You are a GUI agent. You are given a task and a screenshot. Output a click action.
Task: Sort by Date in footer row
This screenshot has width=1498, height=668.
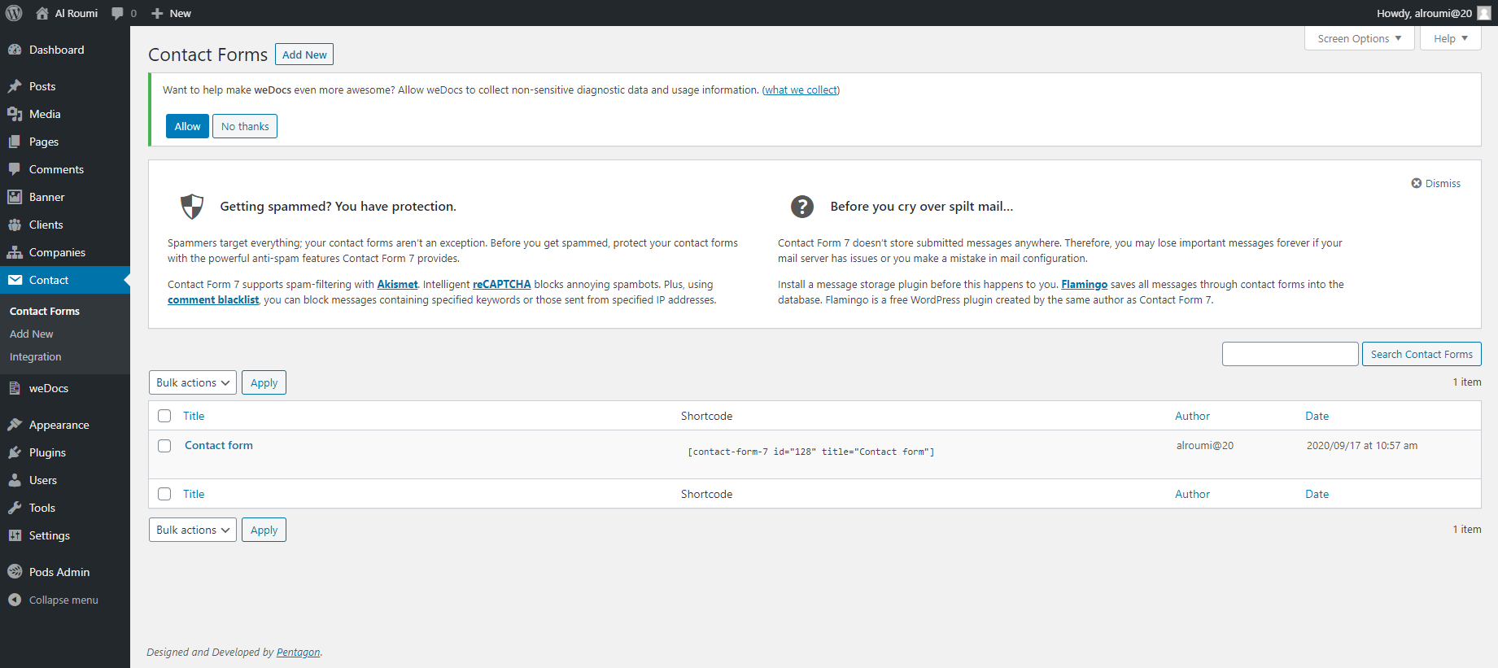click(x=1317, y=494)
